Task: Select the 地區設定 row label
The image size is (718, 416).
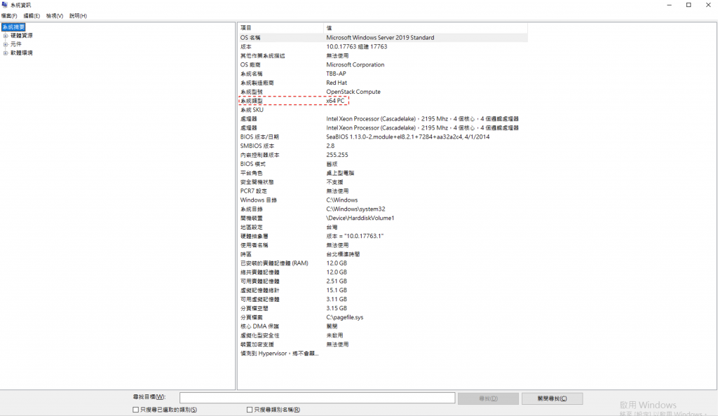Action: [x=252, y=227]
